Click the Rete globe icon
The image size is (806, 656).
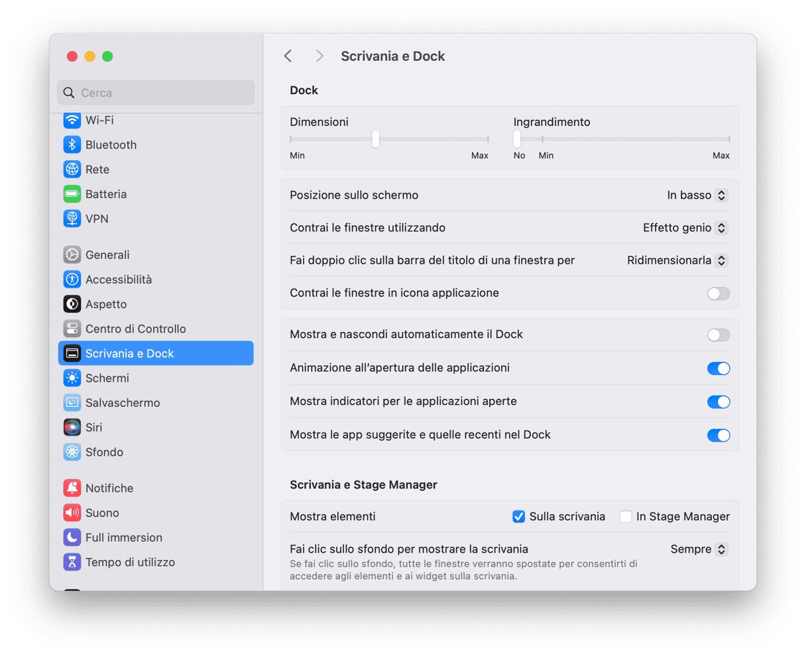(x=72, y=169)
